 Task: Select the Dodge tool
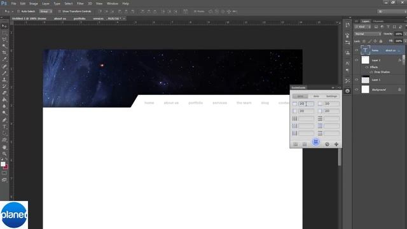click(x=4, y=113)
